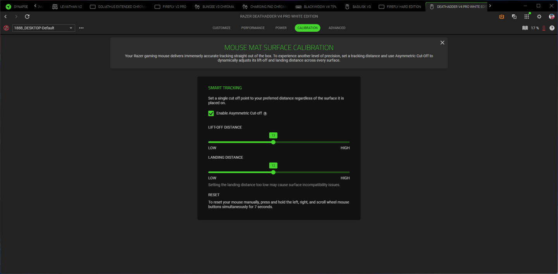The image size is (558, 274).
Task: Click the red unlinked profile icon
Action: 6,28
